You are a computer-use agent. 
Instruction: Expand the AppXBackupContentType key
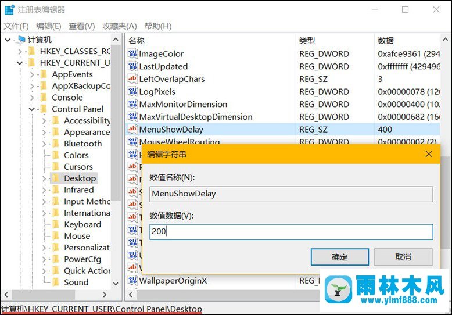32,86
